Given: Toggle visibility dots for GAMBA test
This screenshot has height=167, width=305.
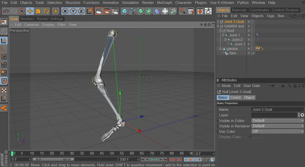Looking at the screenshot, I should point(250,26).
